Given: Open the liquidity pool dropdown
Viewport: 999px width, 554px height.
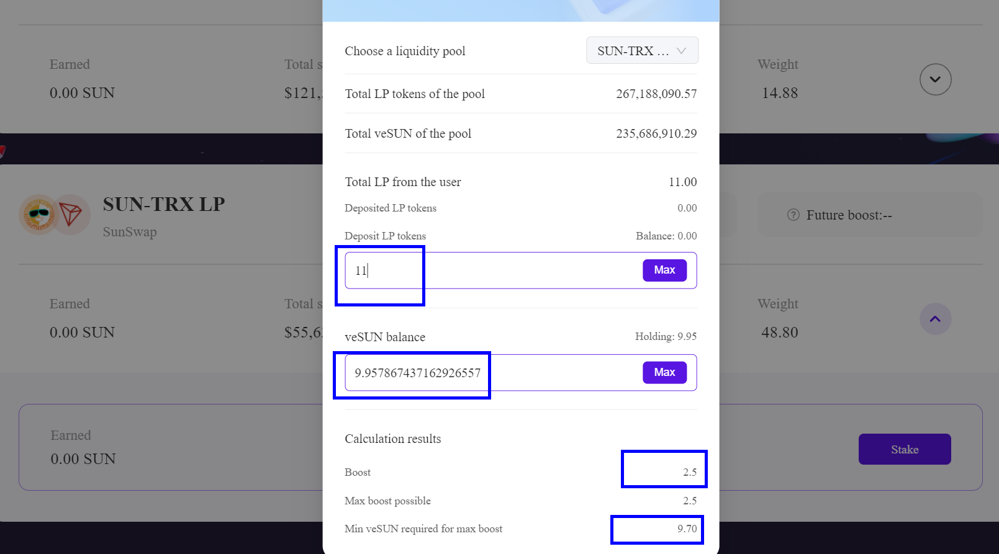Looking at the screenshot, I should (642, 50).
